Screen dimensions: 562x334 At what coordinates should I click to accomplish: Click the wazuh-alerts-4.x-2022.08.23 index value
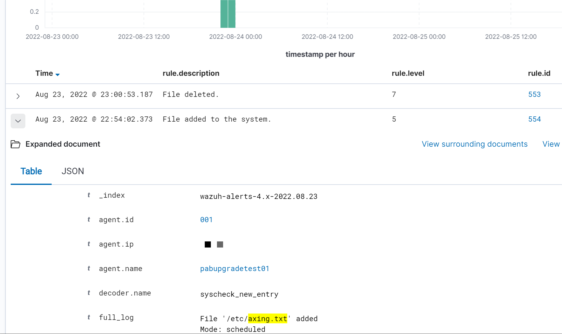(259, 196)
